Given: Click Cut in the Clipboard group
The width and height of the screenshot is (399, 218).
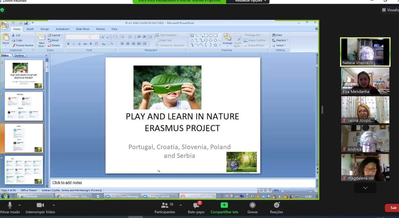Looking at the screenshot, I should point(16,35).
